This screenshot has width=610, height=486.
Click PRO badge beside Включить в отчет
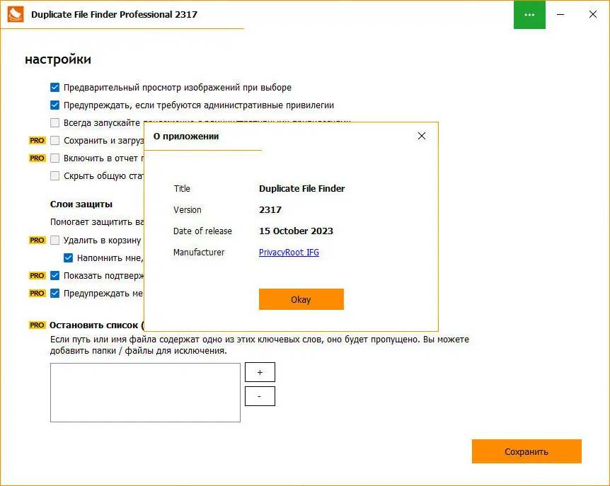pyautogui.click(x=37, y=158)
